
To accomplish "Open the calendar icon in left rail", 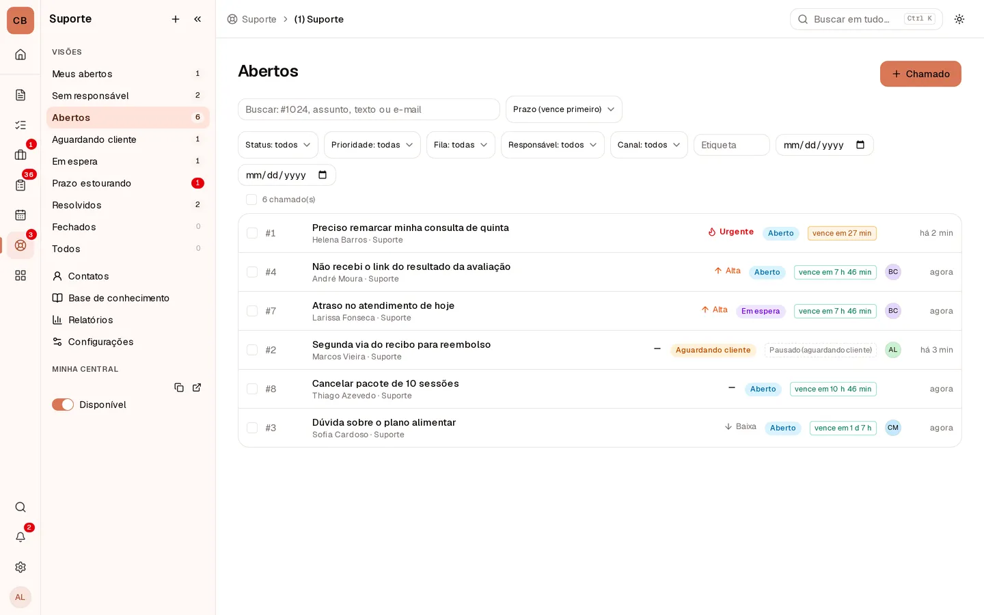I will pos(20,215).
